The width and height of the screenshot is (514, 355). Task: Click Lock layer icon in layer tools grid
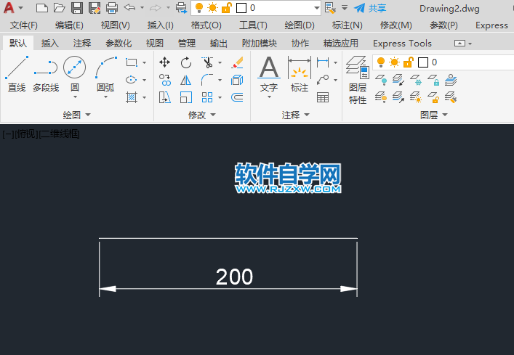coord(433,80)
